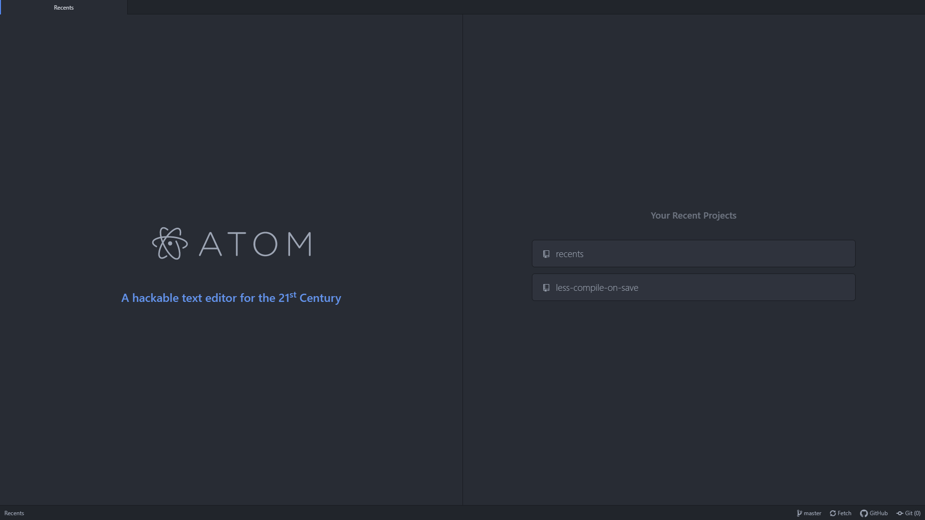
Task: Click the git commit icon beside Git (0)
Action: click(x=899, y=513)
